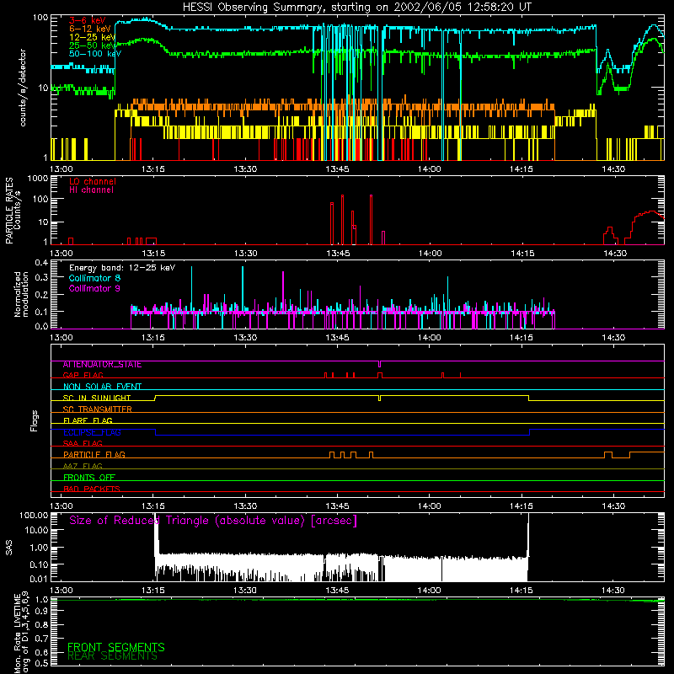Click the SAA_FLAG label
The height and width of the screenshot is (674, 674).
click(83, 444)
